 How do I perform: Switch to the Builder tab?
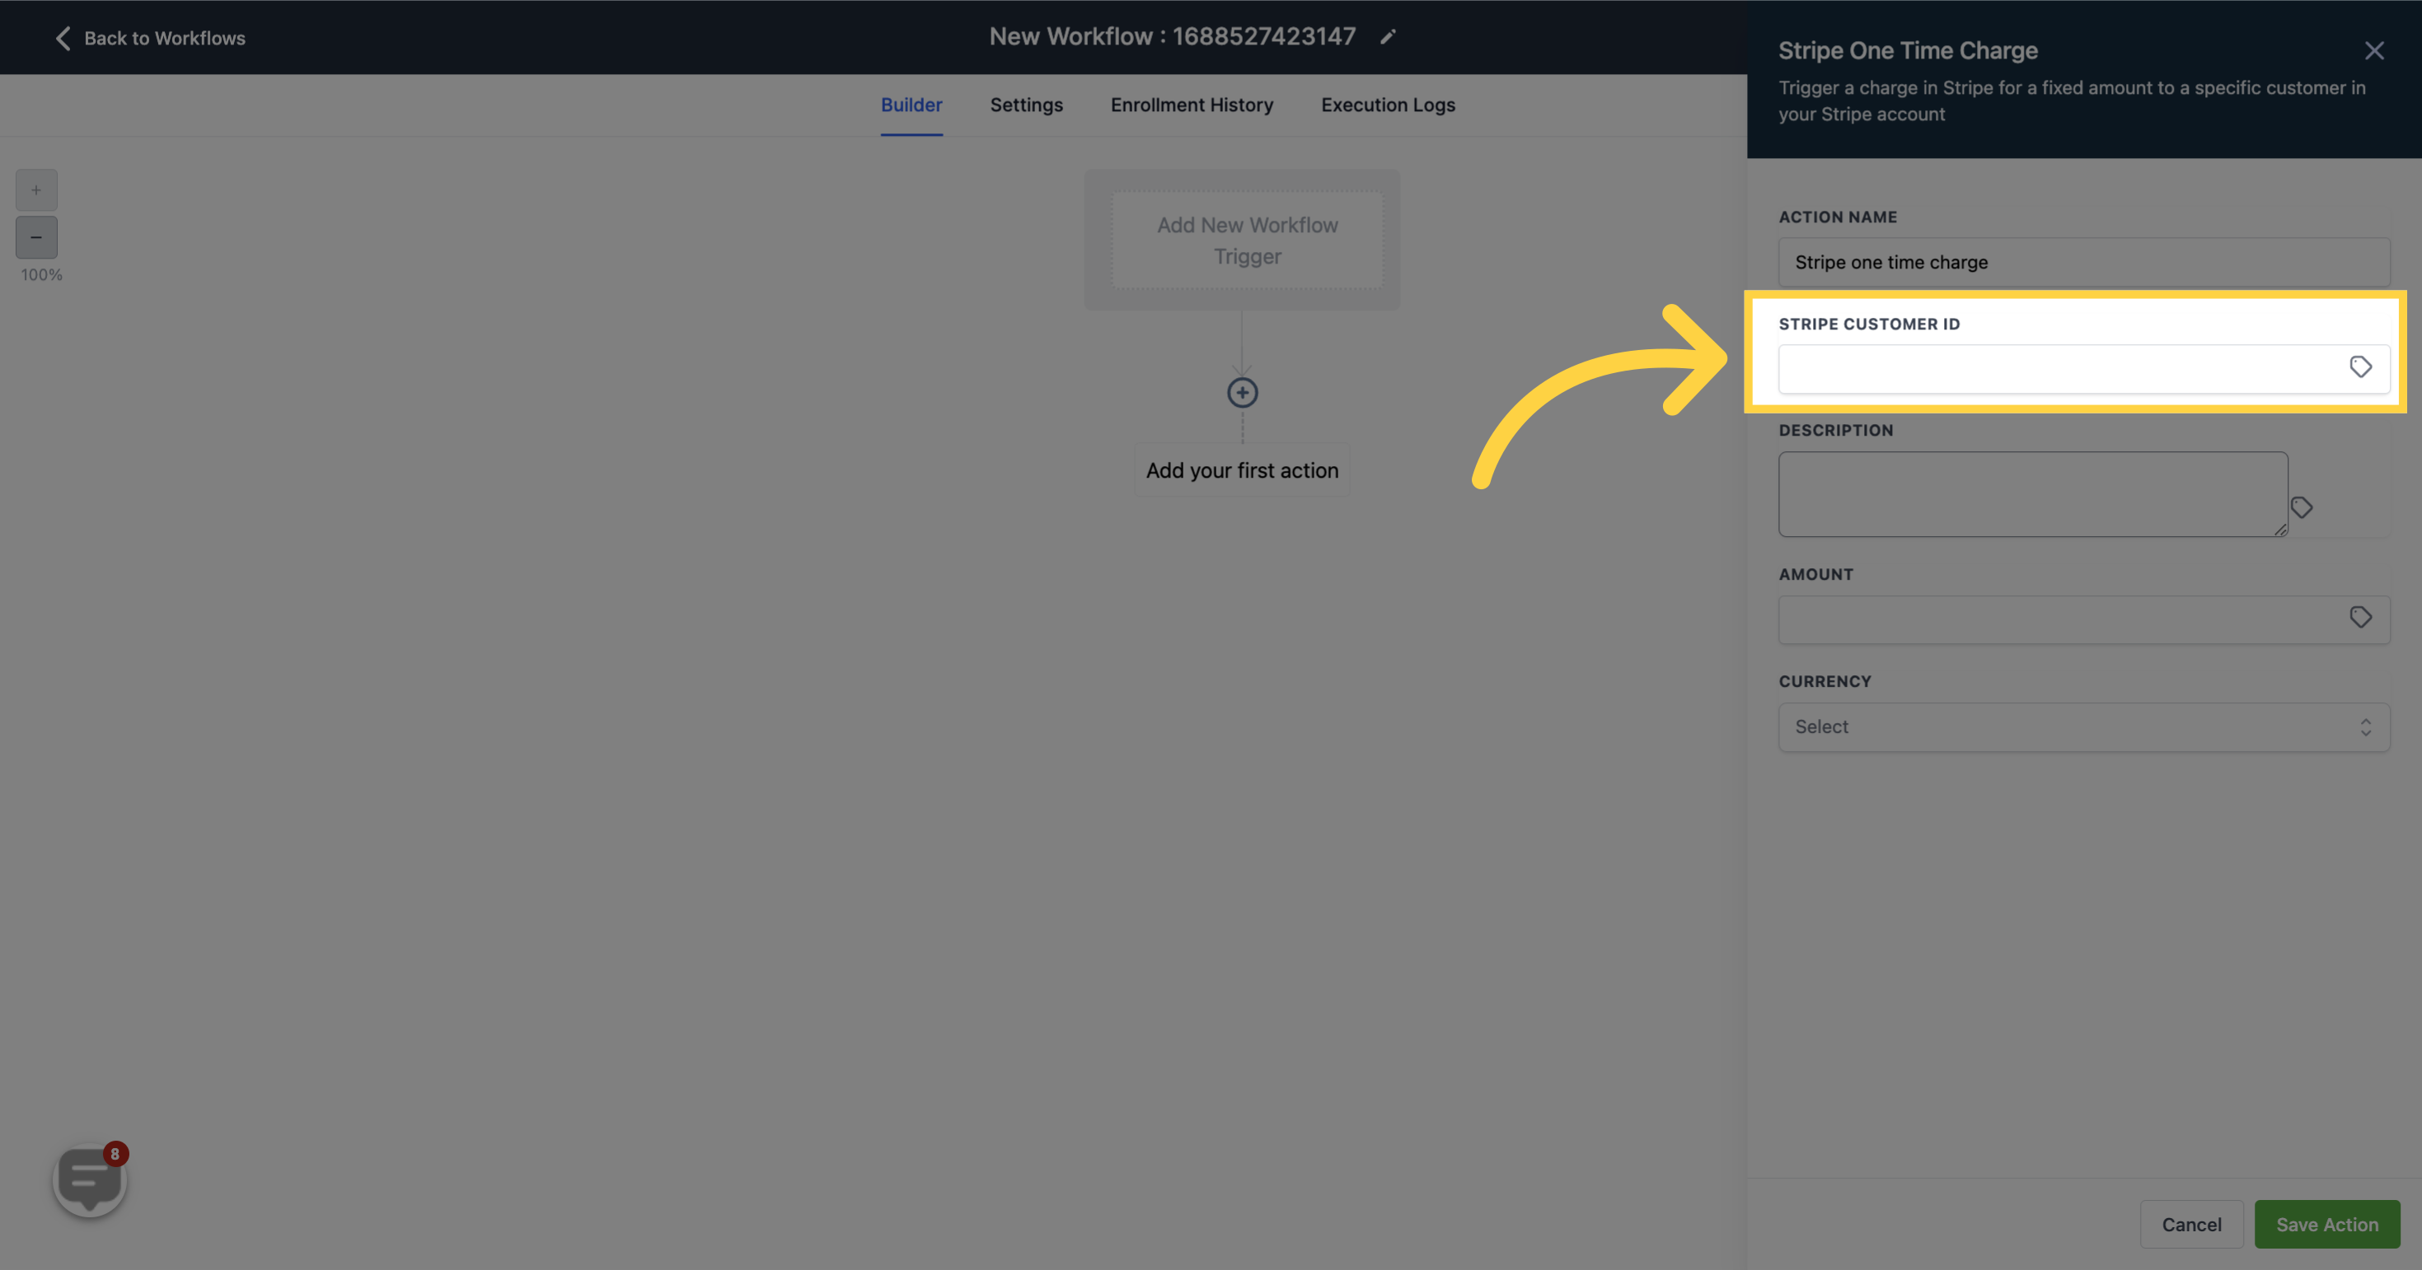[911, 105]
